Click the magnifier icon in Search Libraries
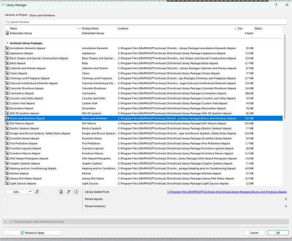The image size is (292, 241). (7, 22)
